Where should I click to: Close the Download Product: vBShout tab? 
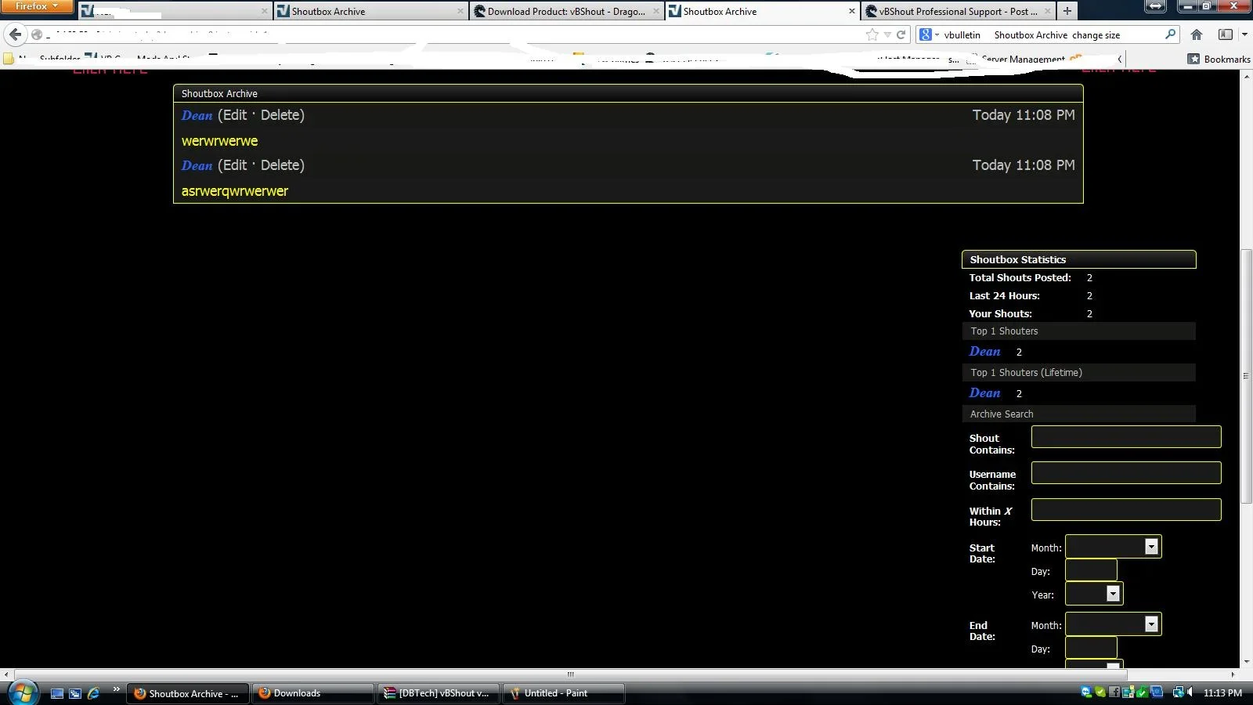pos(656,11)
